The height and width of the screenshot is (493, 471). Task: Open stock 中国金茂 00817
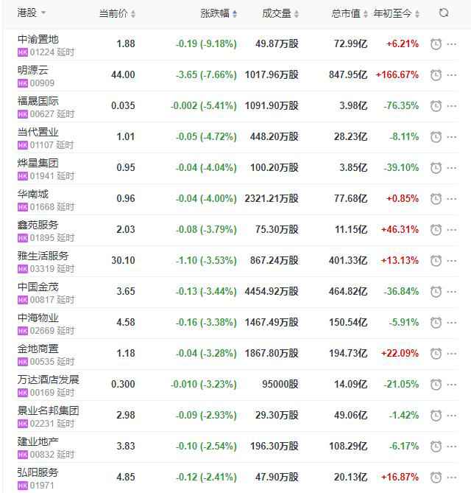[46, 293]
